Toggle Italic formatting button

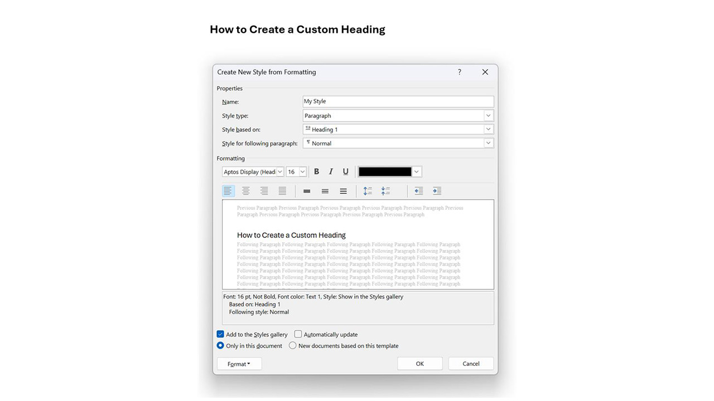coord(331,172)
